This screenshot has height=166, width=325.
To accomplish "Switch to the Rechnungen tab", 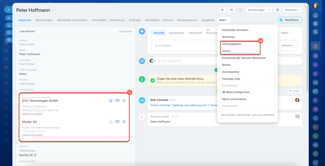I will [44, 20].
